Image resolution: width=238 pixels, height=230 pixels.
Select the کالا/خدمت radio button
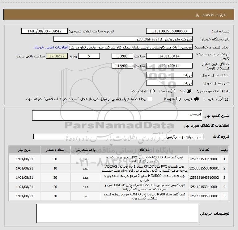(152, 91)
